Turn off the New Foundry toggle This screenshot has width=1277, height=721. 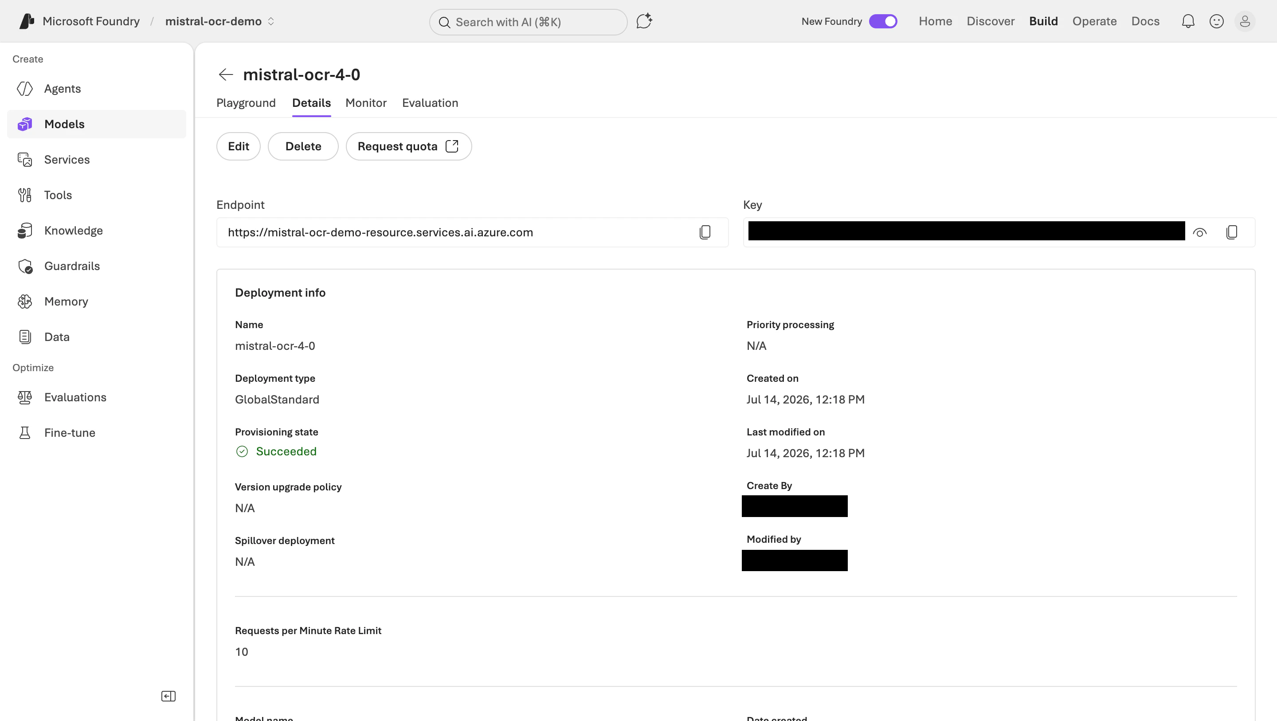pyautogui.click(x=883, y=21)
